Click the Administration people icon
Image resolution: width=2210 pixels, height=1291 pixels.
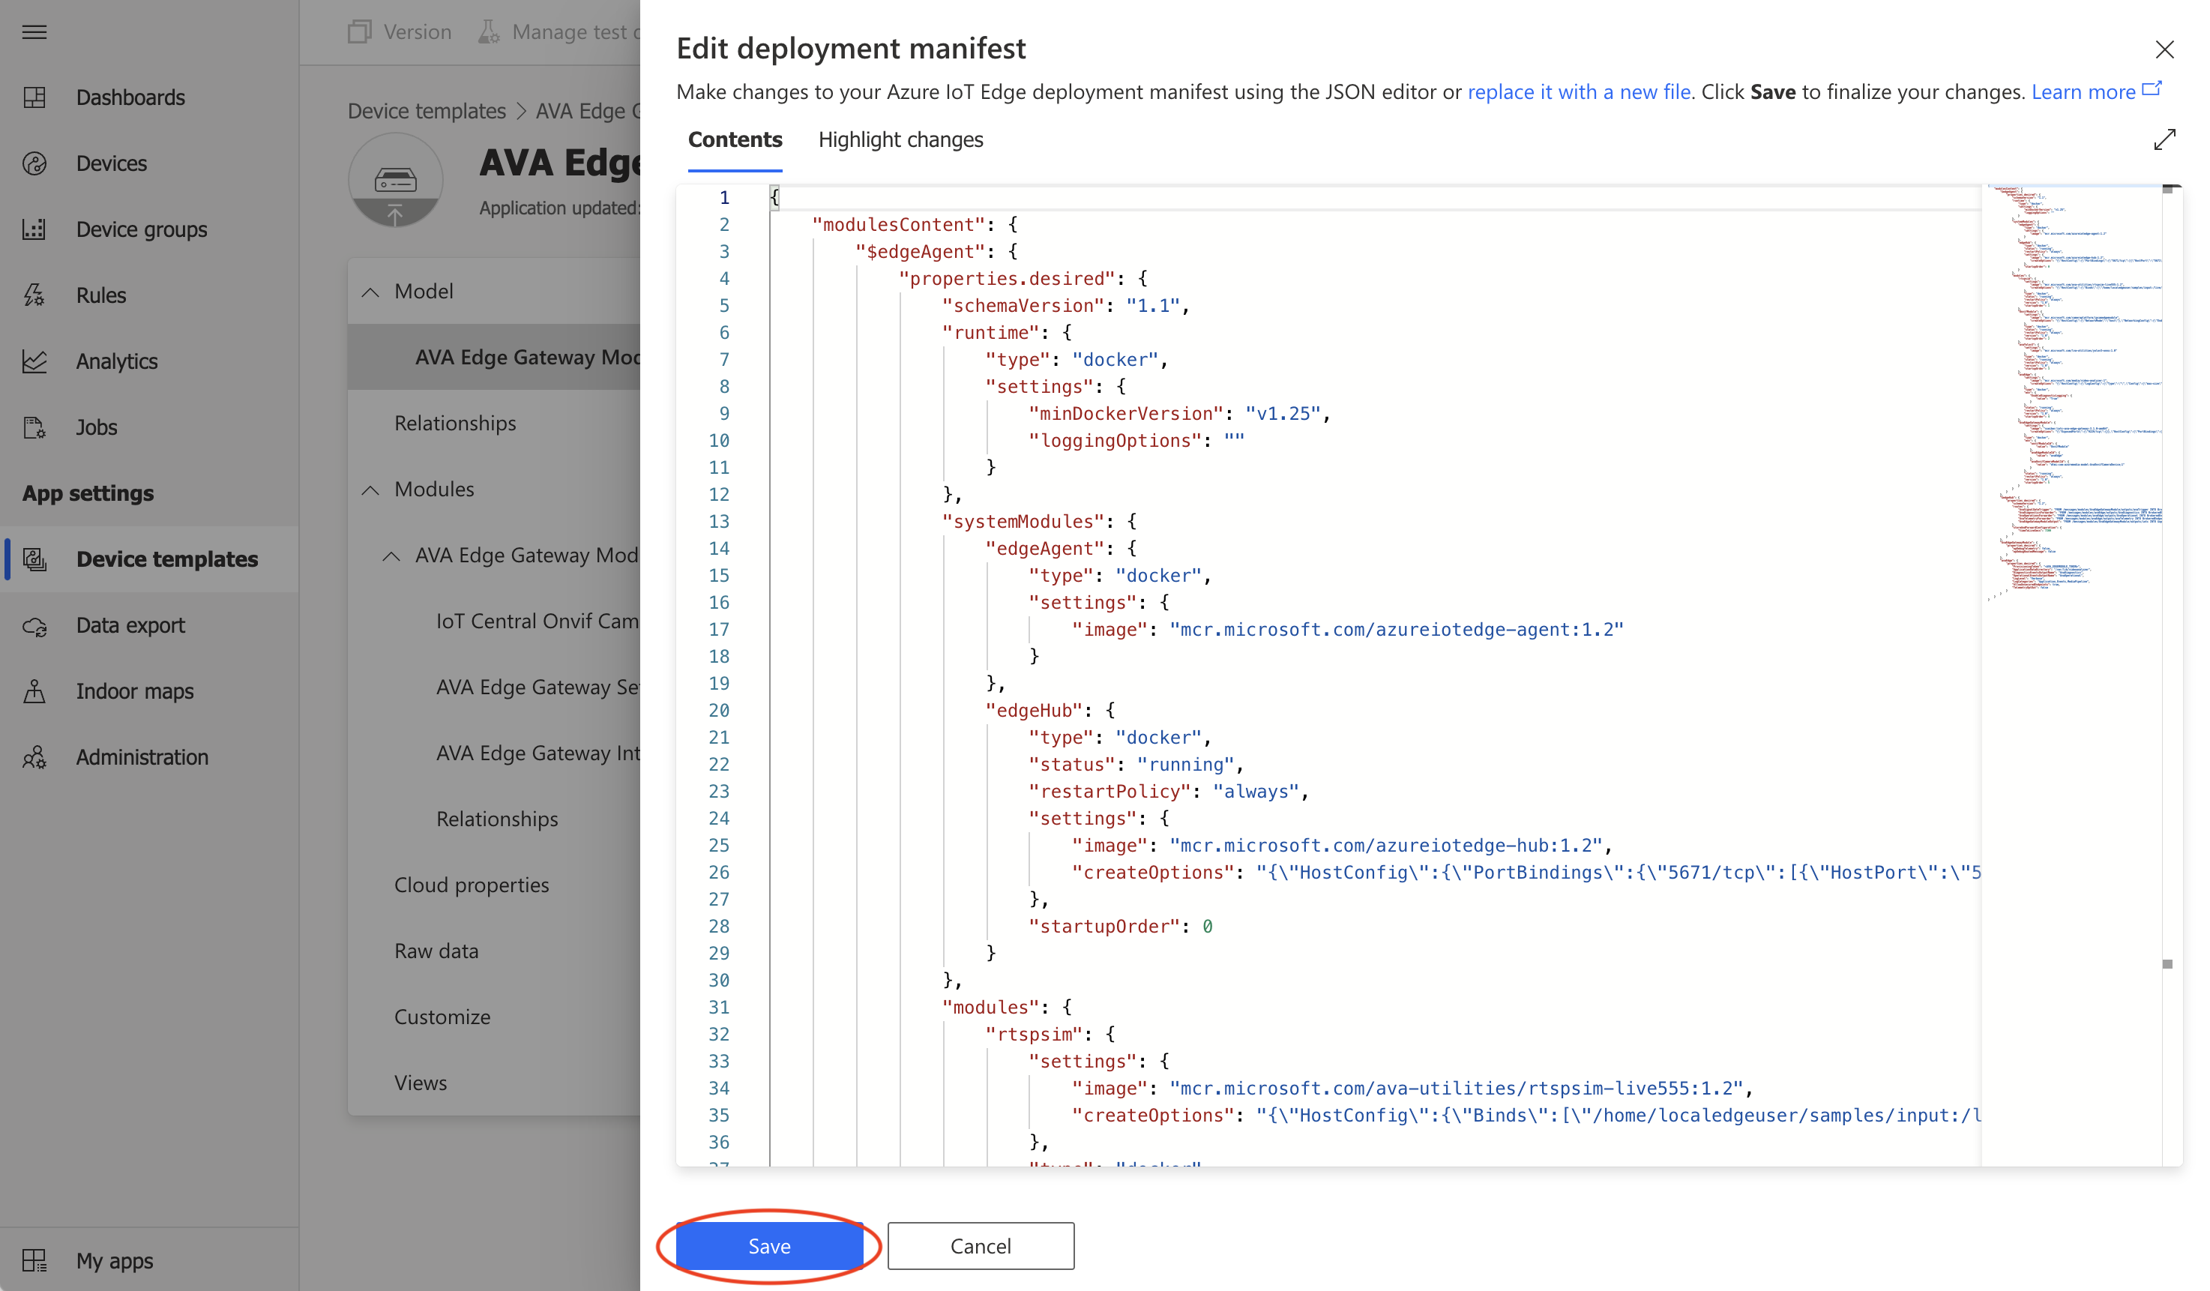(x=34, y=757)
